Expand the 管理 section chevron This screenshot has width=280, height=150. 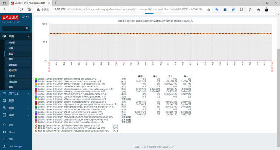[29, 115]
